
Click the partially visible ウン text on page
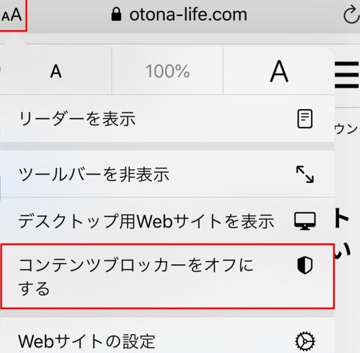pos(347,128)
